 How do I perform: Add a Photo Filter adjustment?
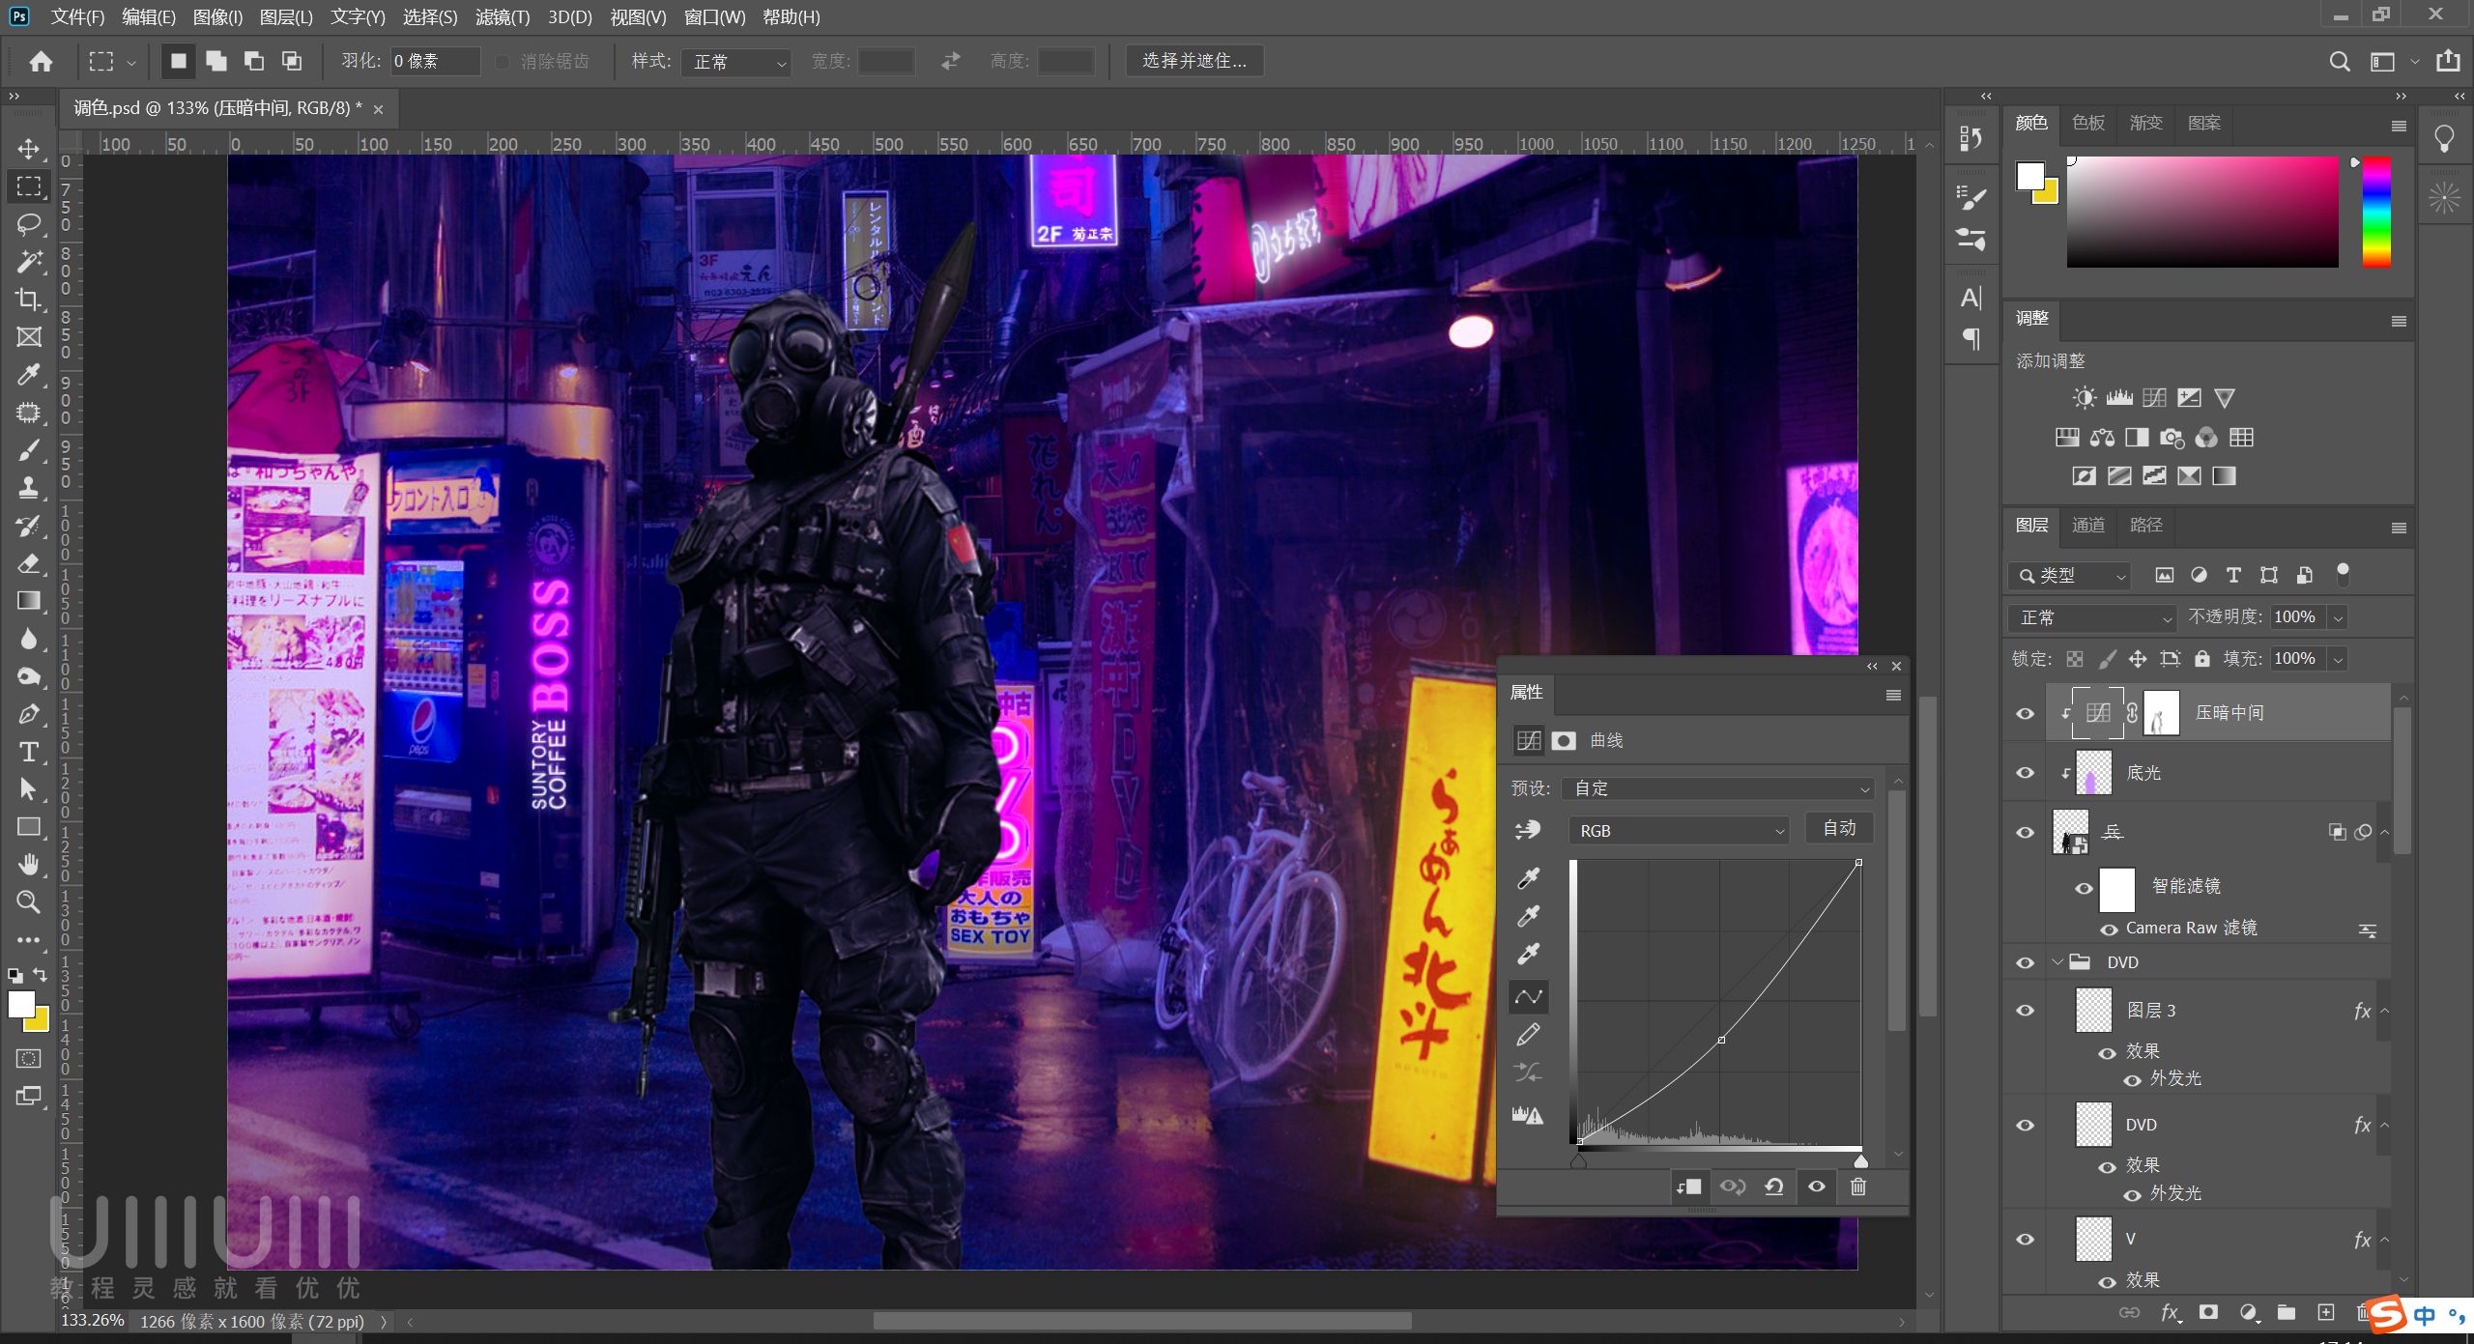pos(2172,438)
